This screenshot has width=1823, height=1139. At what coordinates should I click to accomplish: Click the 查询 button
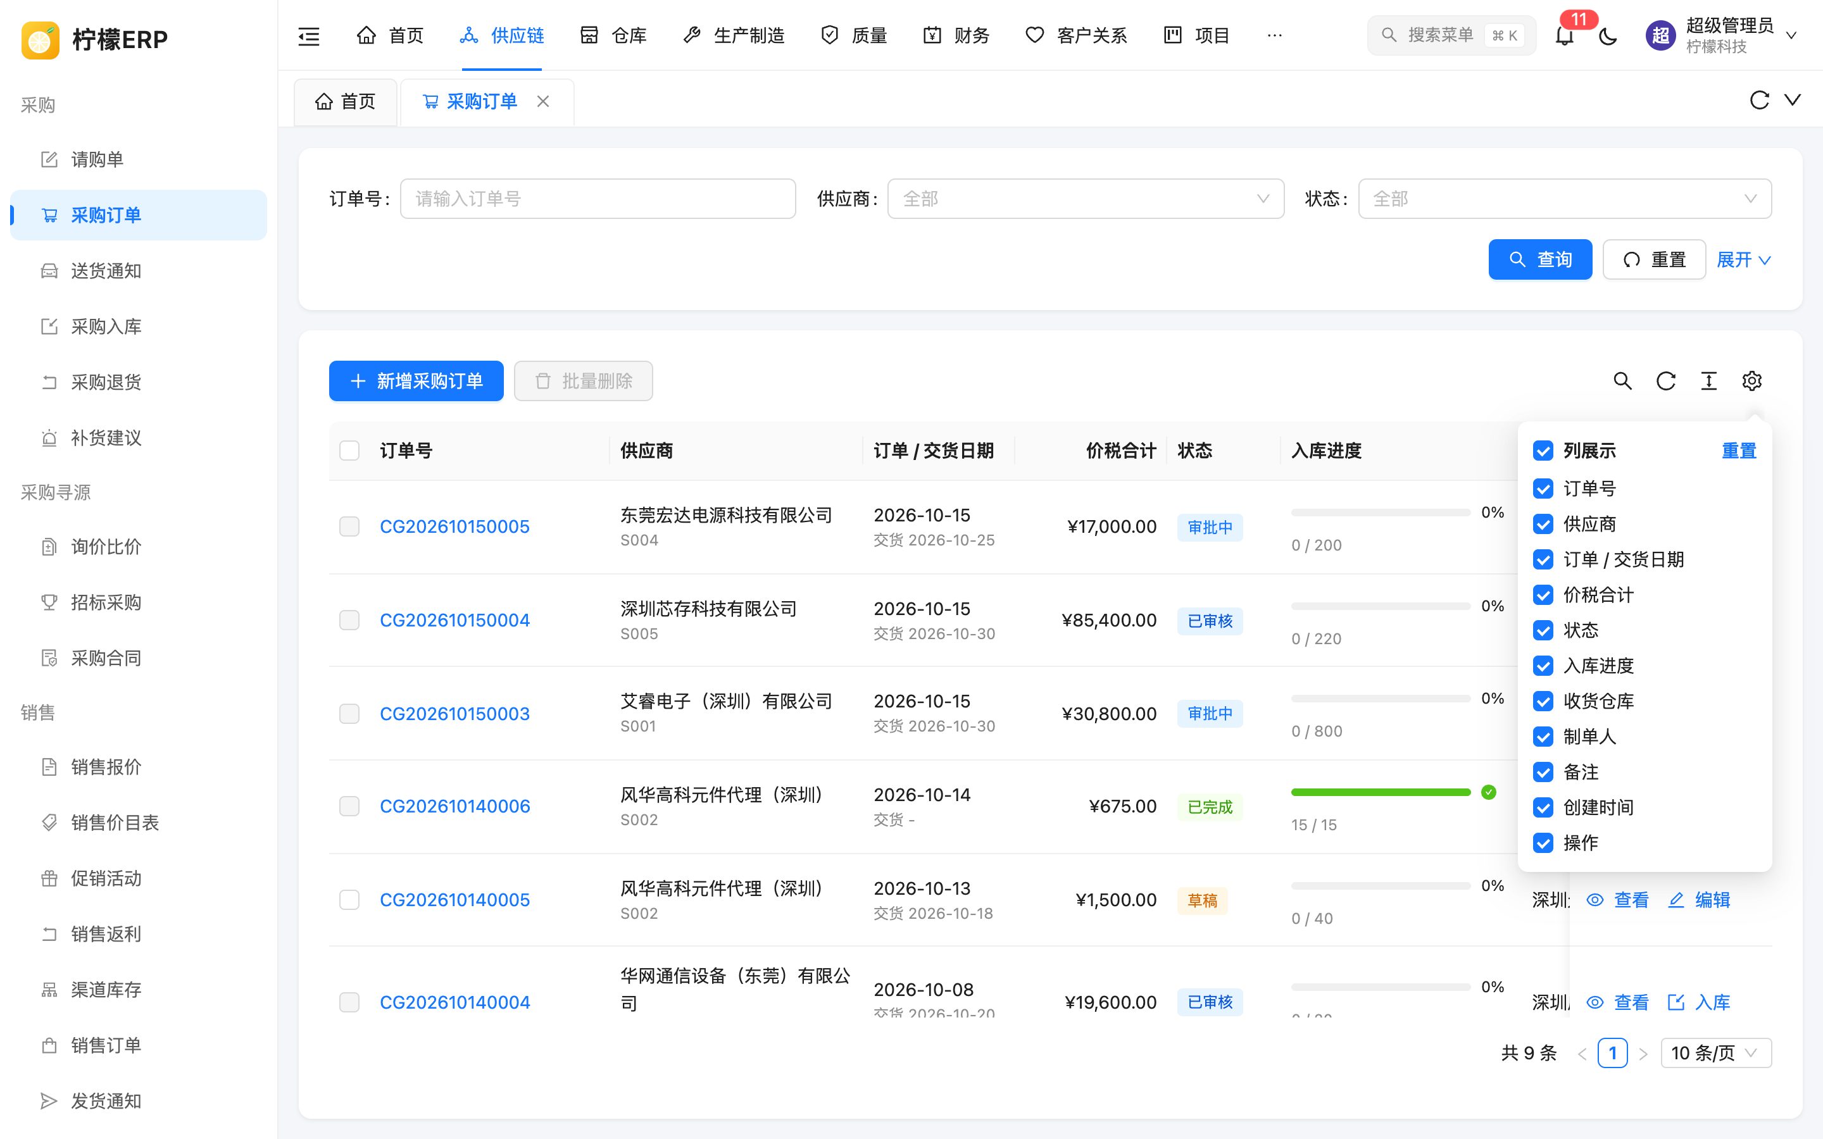click(1540, 260)
